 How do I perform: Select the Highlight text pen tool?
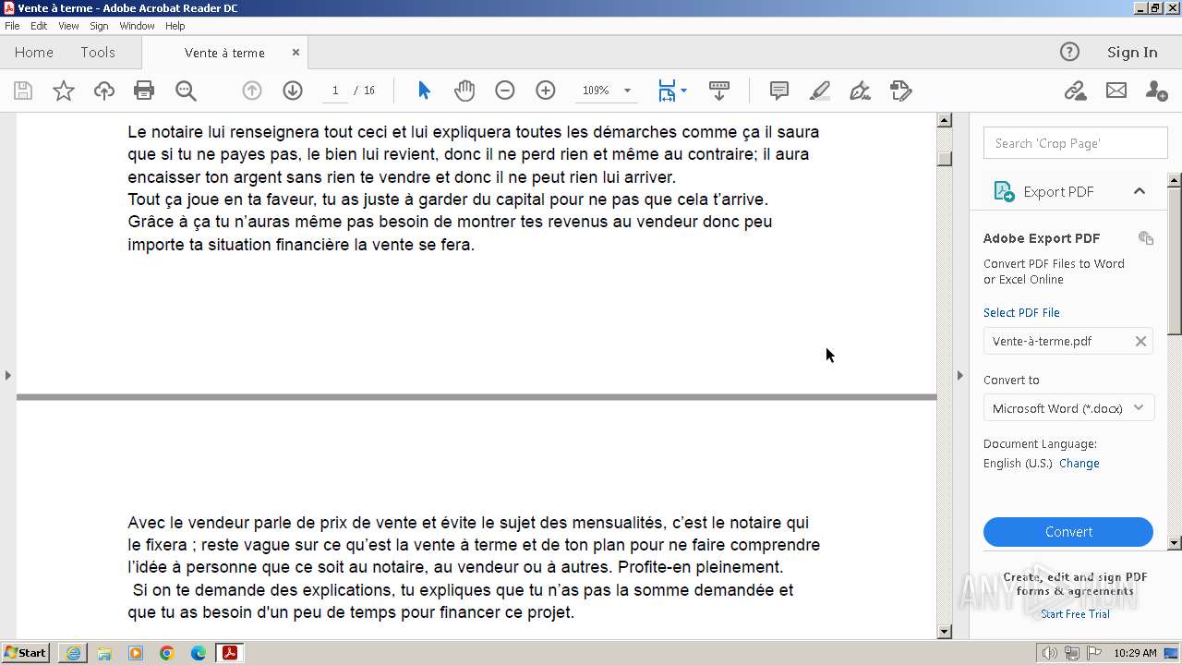(x=820, y=91)
